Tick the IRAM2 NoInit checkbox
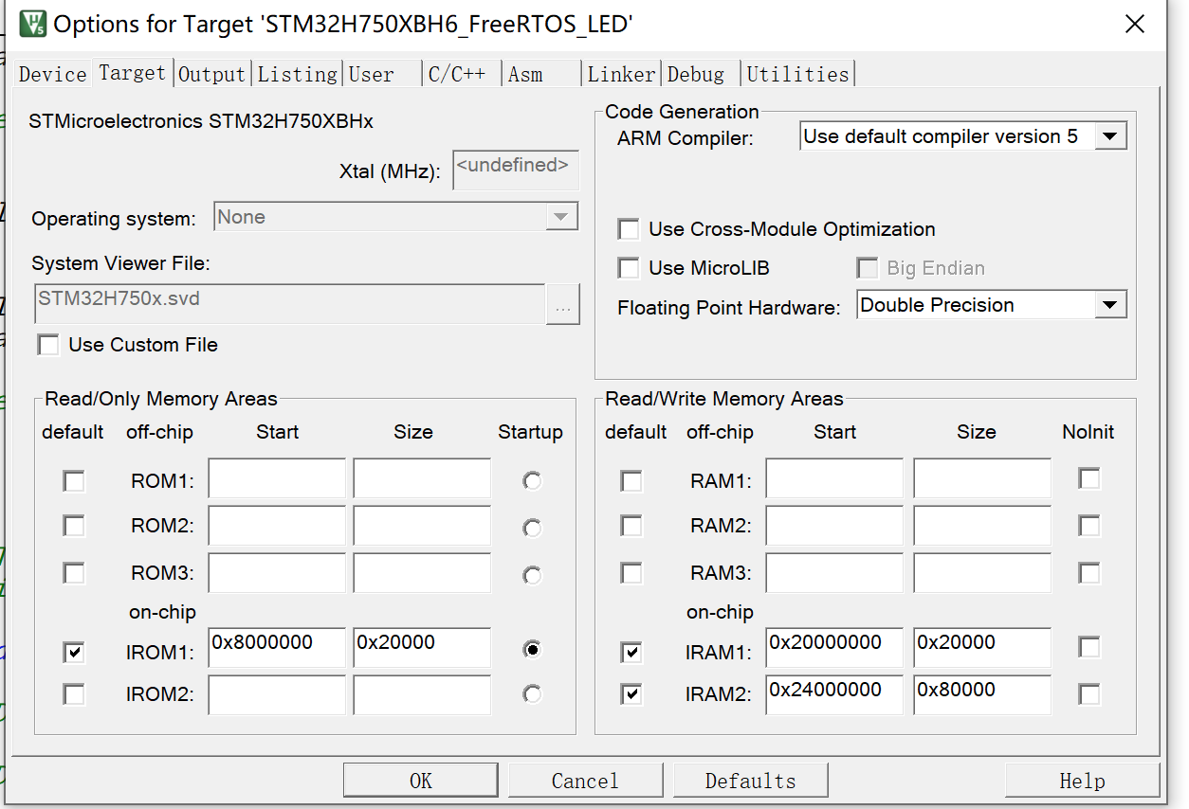The height and width of the screenshot is (809, 1189). pos(1089,694)
